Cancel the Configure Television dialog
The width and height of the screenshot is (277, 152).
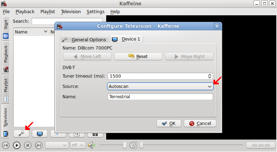coord(200,124)
